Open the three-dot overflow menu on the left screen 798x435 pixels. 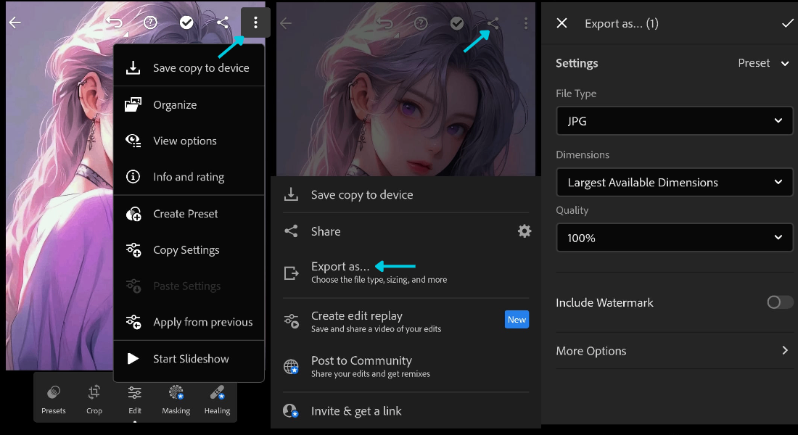(255, 22)
